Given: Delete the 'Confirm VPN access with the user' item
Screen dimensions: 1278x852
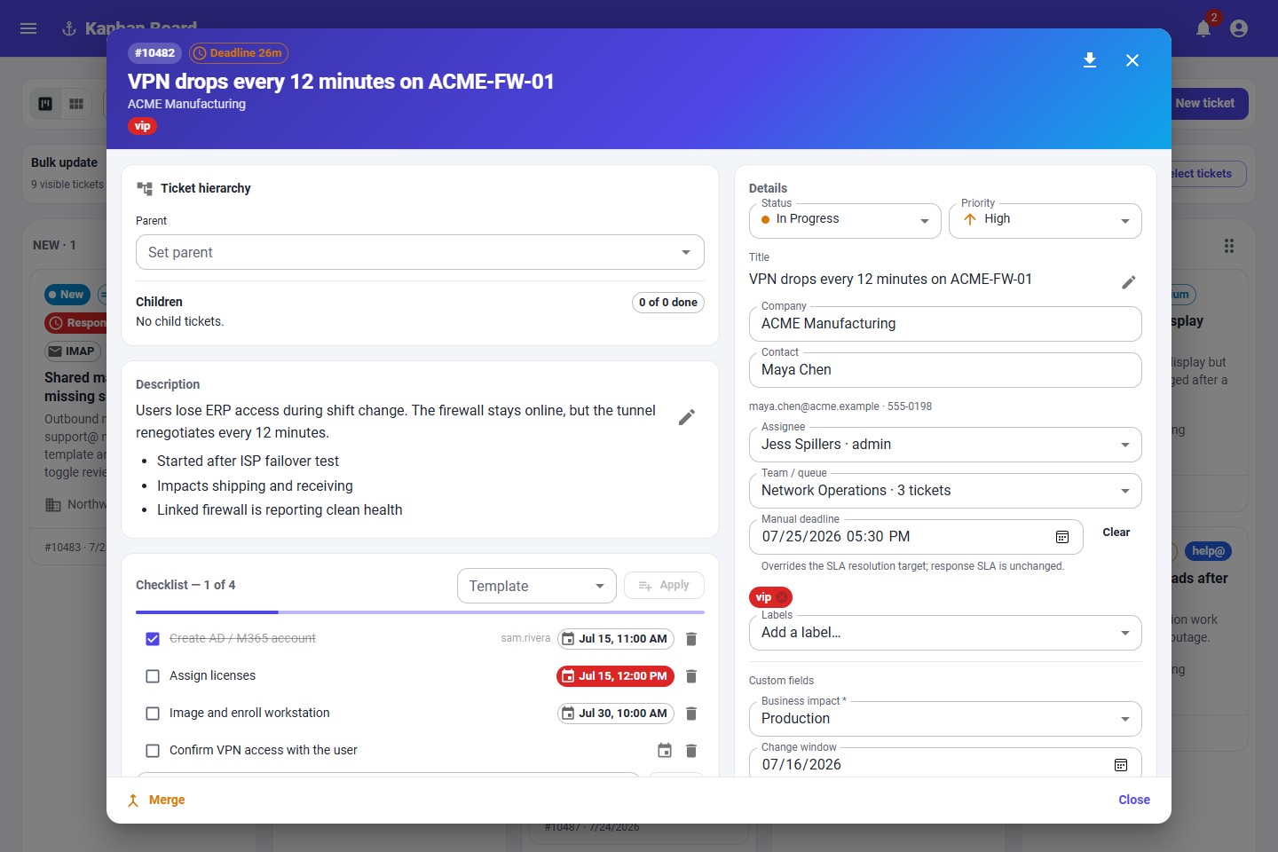Looking at the screenshot, I should [x=691, y=751].
